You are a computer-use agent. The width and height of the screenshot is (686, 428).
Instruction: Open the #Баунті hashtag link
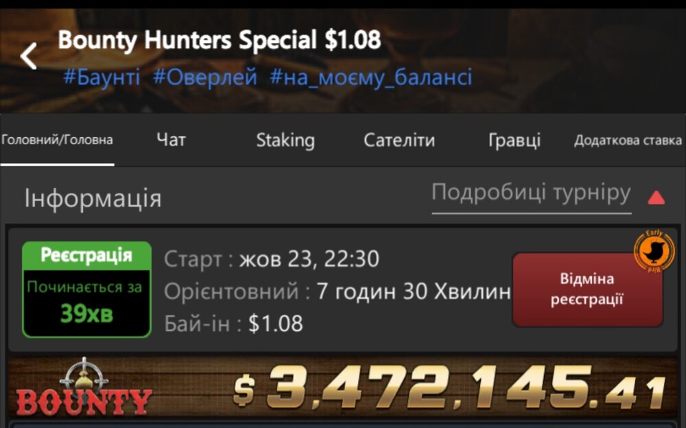tap(102, 77)
